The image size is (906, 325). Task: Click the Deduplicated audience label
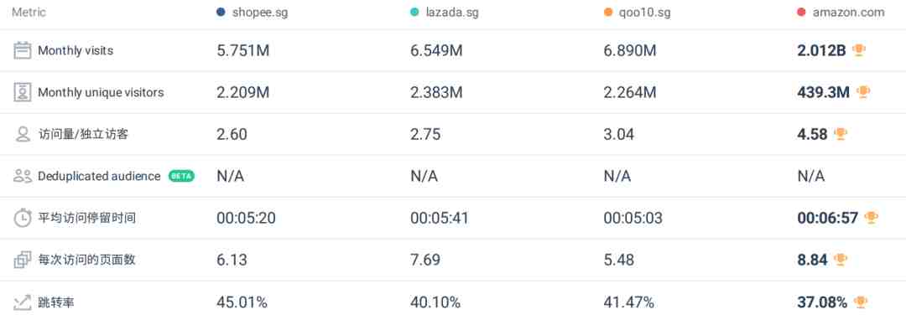pos(99,176)
